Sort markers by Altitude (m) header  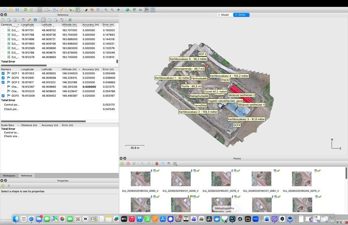click(71, 70)
